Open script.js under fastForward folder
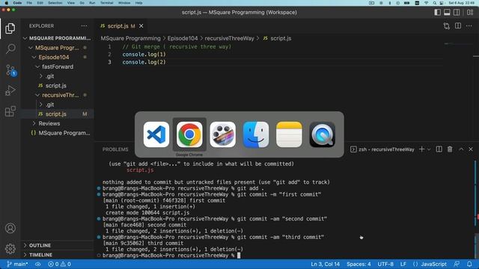This screenshot has width=479, height=269. pyautogui.click(x=57, y=85)
